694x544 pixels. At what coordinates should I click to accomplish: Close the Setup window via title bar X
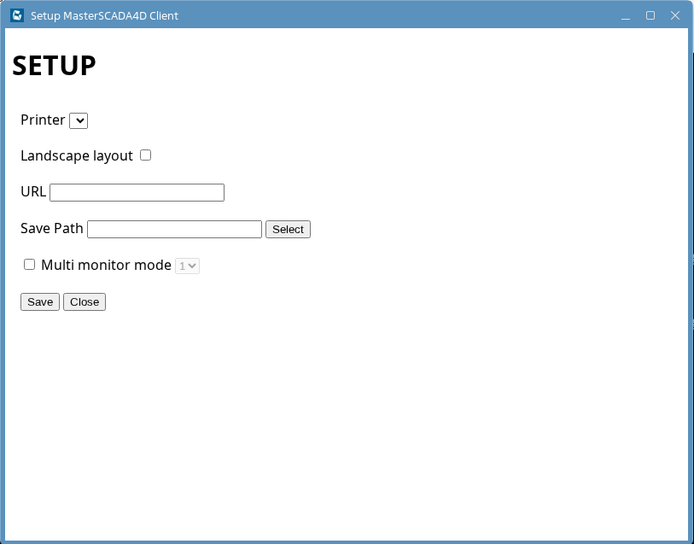[x=675, y=16]
